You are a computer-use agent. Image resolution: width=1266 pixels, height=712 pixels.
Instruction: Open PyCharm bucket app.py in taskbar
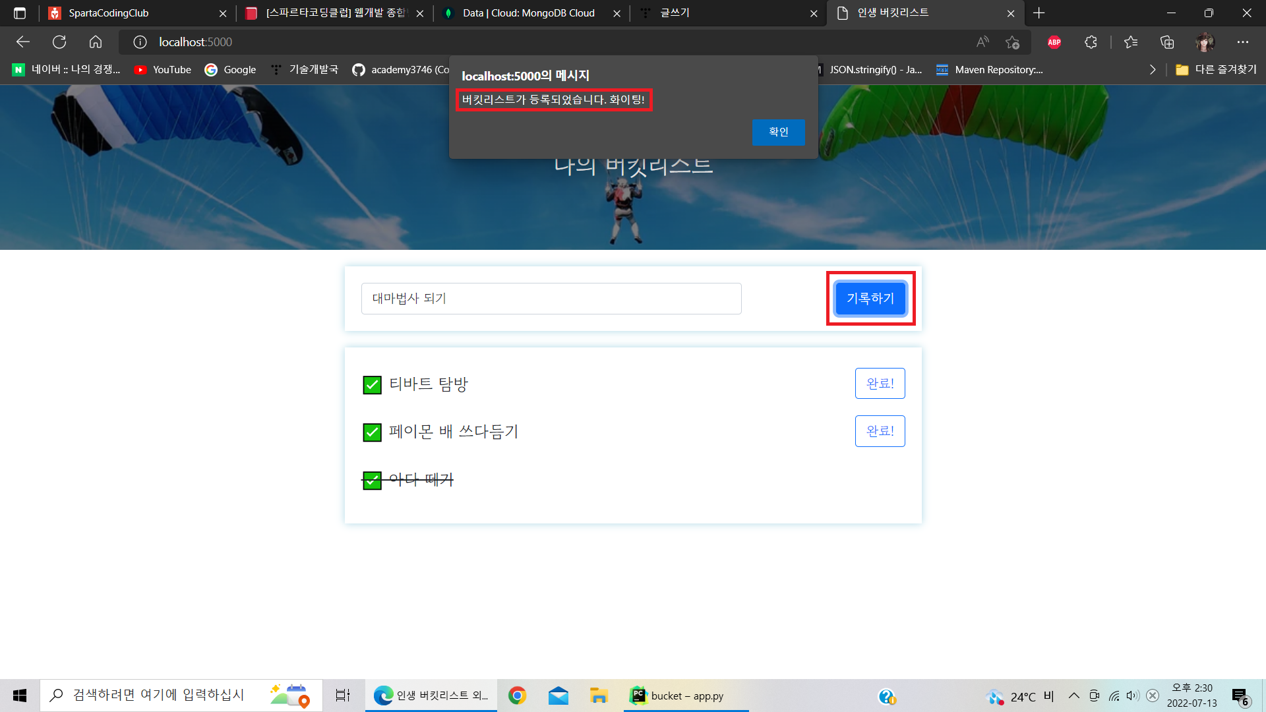pos(686,696)
